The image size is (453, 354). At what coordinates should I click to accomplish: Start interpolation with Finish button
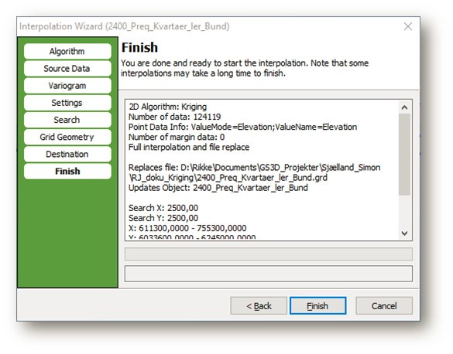(x=317, y=306)
